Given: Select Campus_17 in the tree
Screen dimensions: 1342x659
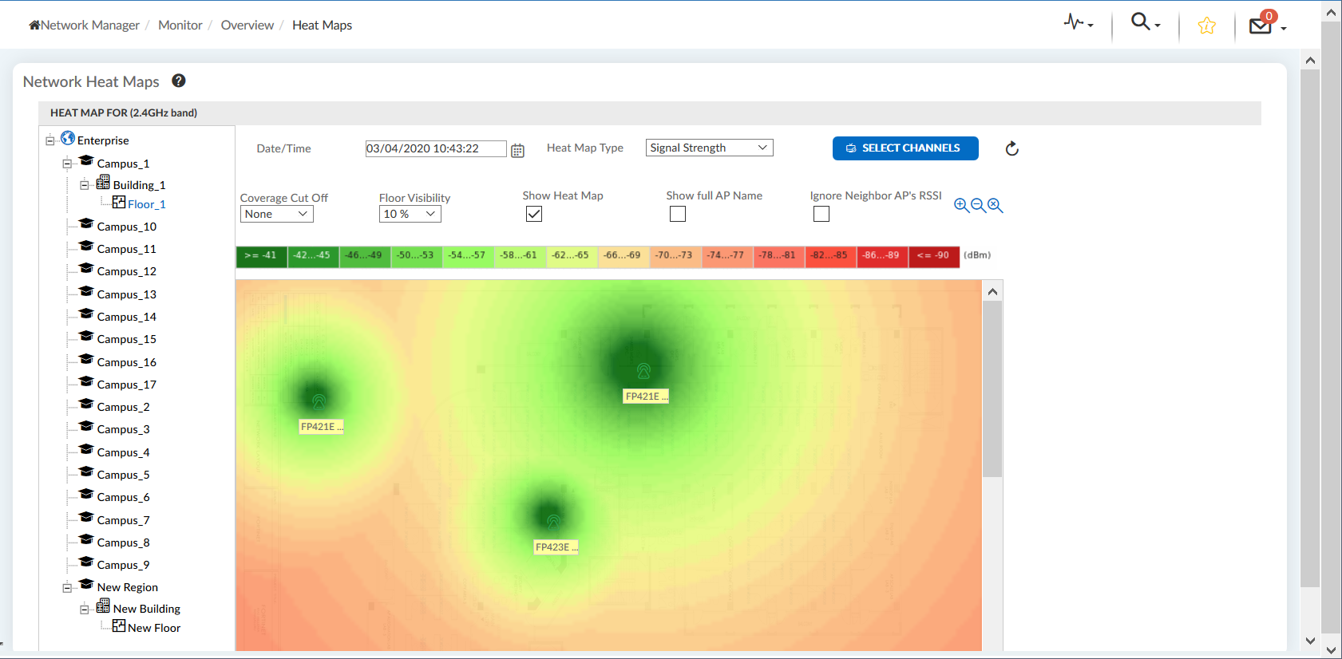Looking at the screenshot, I should [127, 385].
